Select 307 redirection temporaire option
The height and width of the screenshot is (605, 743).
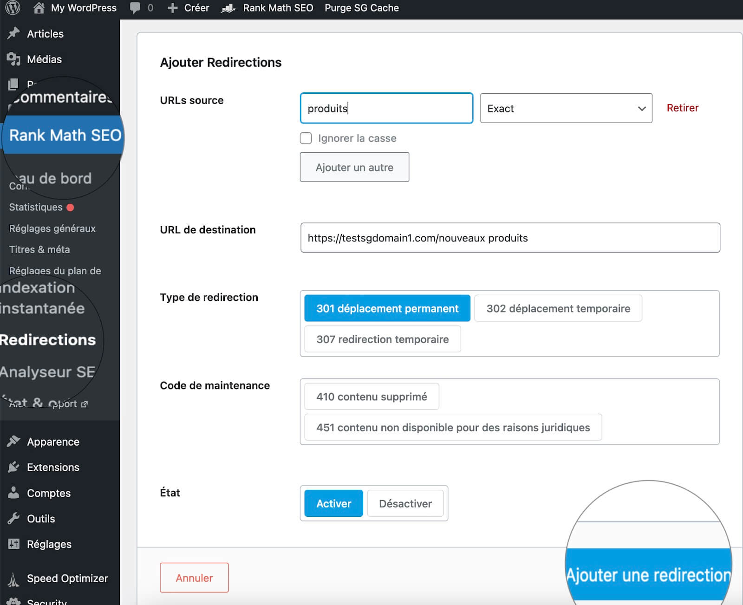(x=383, y=339)
